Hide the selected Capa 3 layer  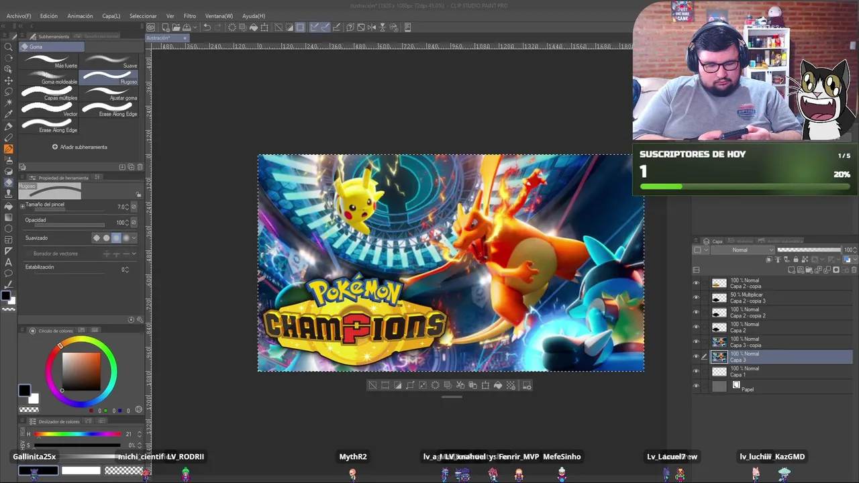(x=696, y=356)
